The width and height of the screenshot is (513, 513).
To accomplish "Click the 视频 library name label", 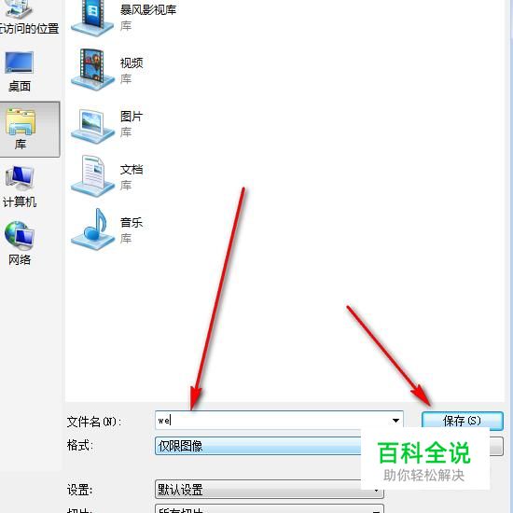I will click(132, 62).
